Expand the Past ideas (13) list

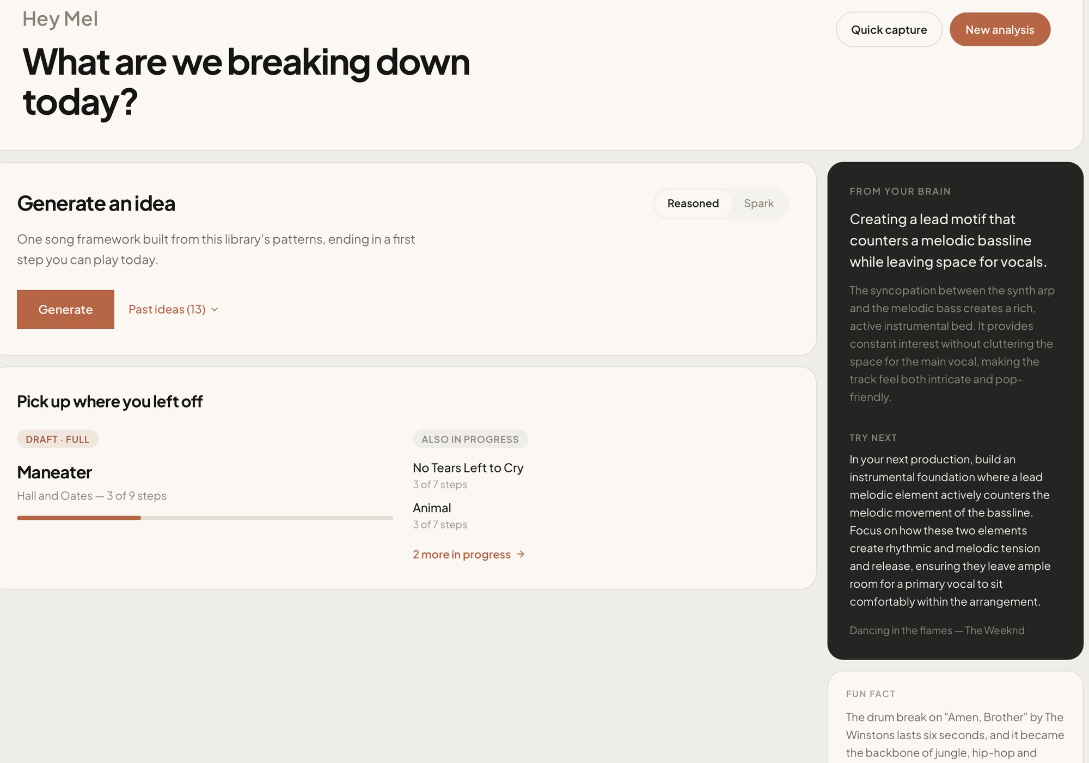[x=173, y=309]
